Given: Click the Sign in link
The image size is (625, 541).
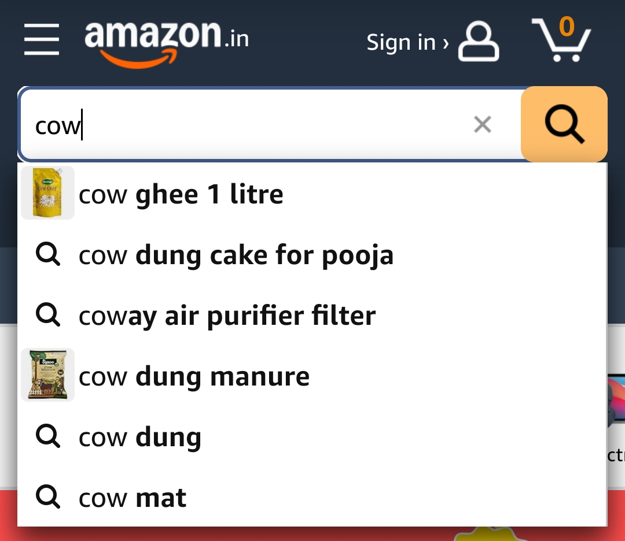Looking at the screenshot, I should coord(408,42).
